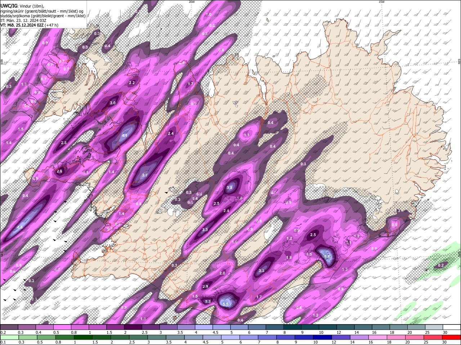Select the bright pink swatch labeled 0.5

point(62,327)
